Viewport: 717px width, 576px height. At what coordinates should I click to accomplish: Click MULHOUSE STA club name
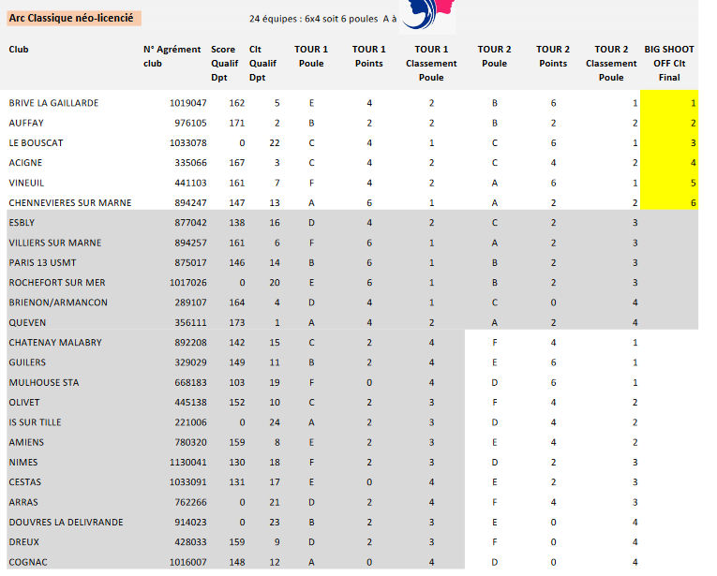click(44, 383)
